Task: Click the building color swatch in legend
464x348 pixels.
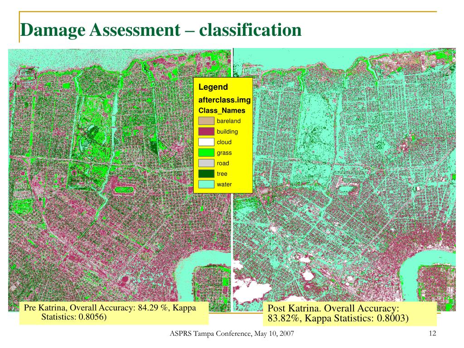Action: [206, 131]
